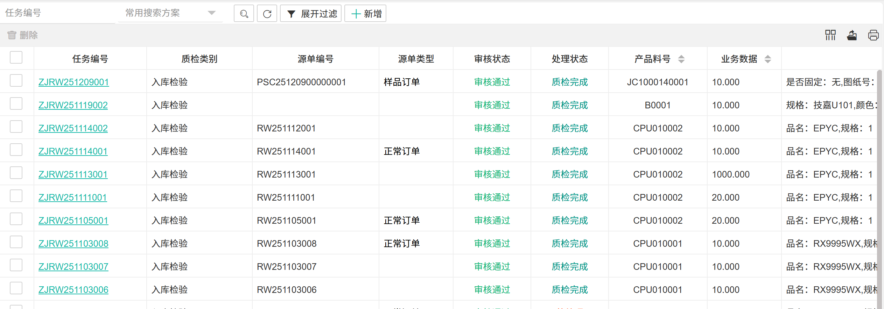Sort by 业务数据 column arrows

(x=767, y=59)
